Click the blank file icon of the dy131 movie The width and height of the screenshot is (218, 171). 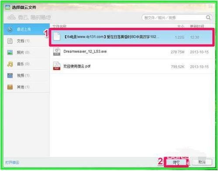click(57, 37)
